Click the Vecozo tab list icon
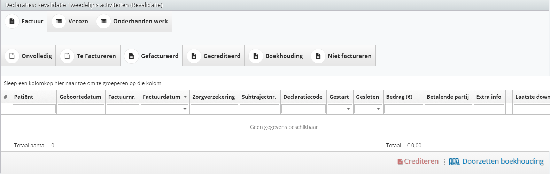This screenshot has width=550, height=174. point(59,21)
